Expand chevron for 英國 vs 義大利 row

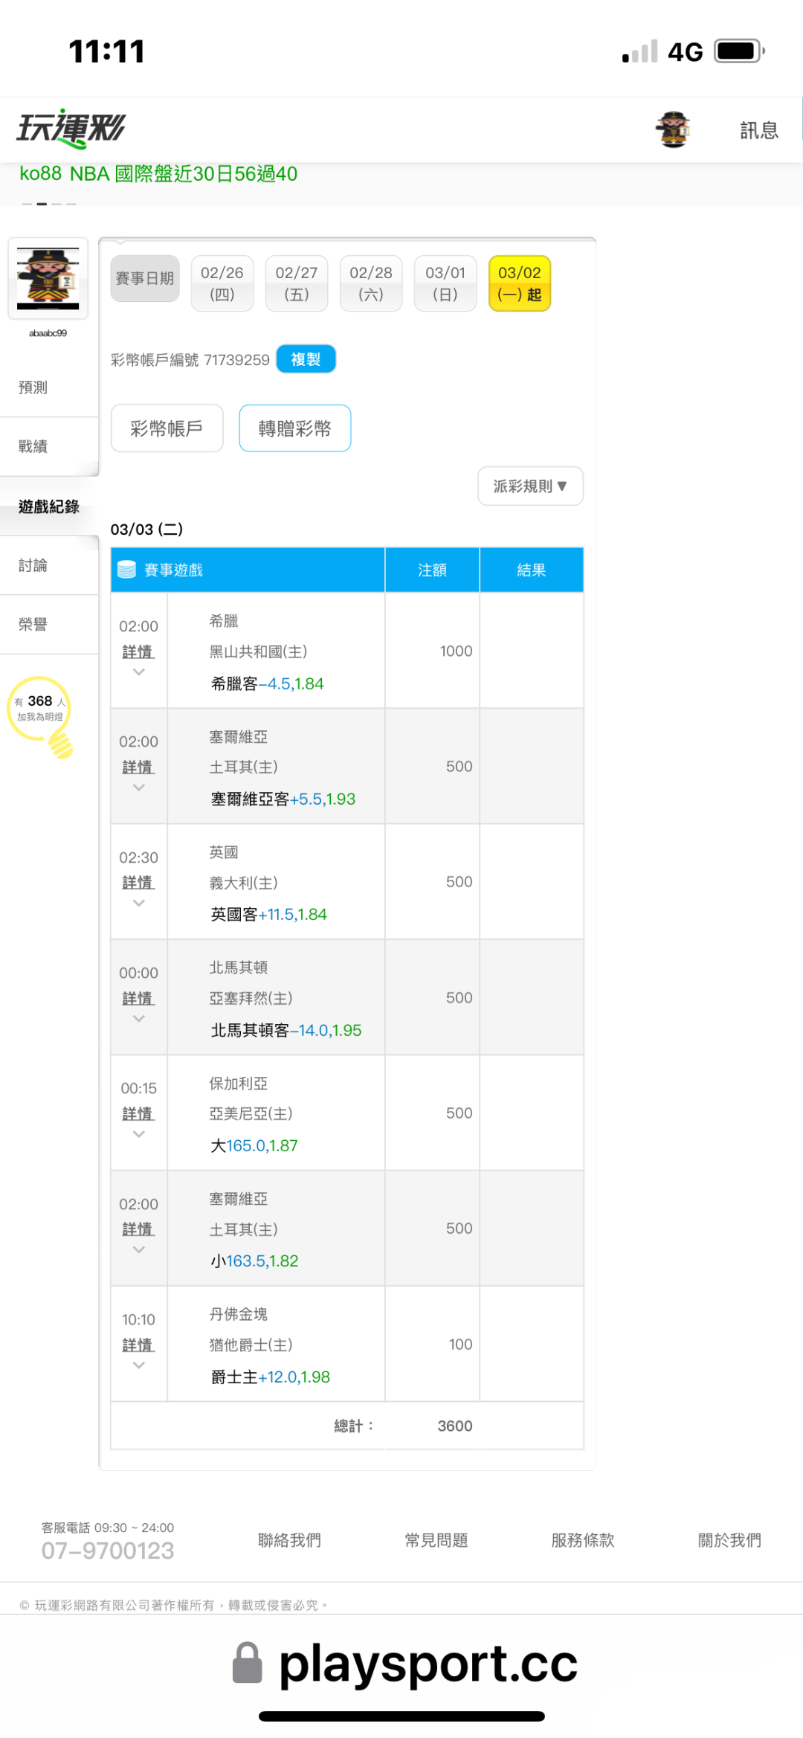click(x=138, y=904)
